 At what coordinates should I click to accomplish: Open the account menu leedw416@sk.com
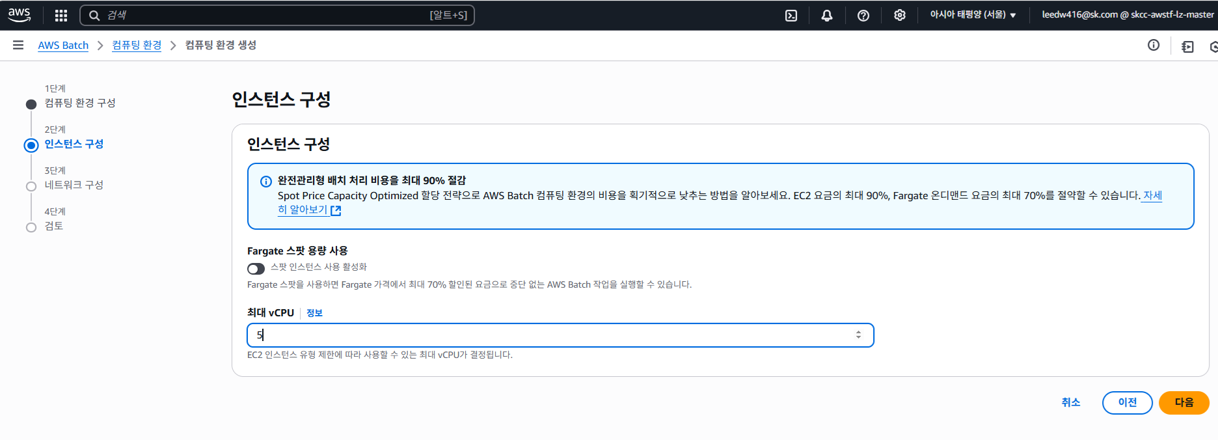tap(1127, 15)
